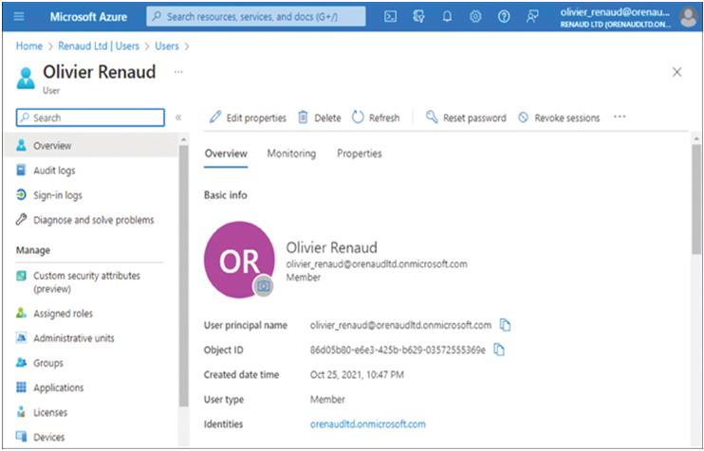This screenshot has width=704, height=451.
Task: Open the Feedback icon in top bar
Action: click(532, 17)
